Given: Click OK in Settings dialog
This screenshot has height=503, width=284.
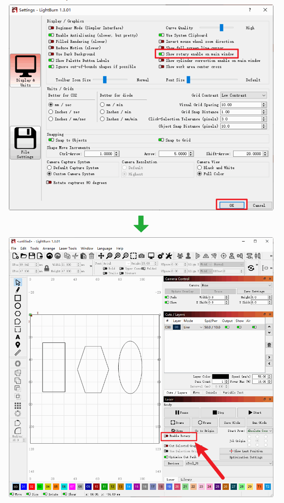Looking at the screenshot, I should pyautogui.click(x=232, y=205).
